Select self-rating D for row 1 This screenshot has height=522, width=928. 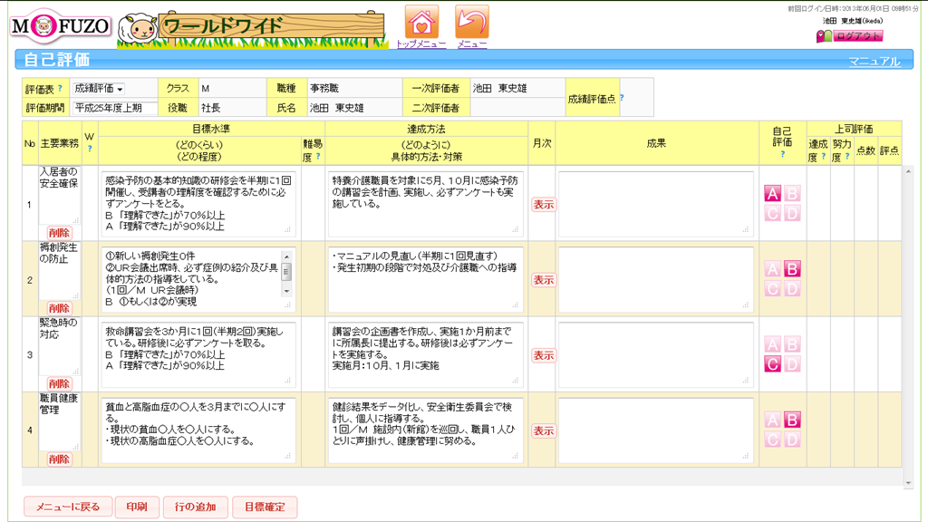tap(791, 213)
